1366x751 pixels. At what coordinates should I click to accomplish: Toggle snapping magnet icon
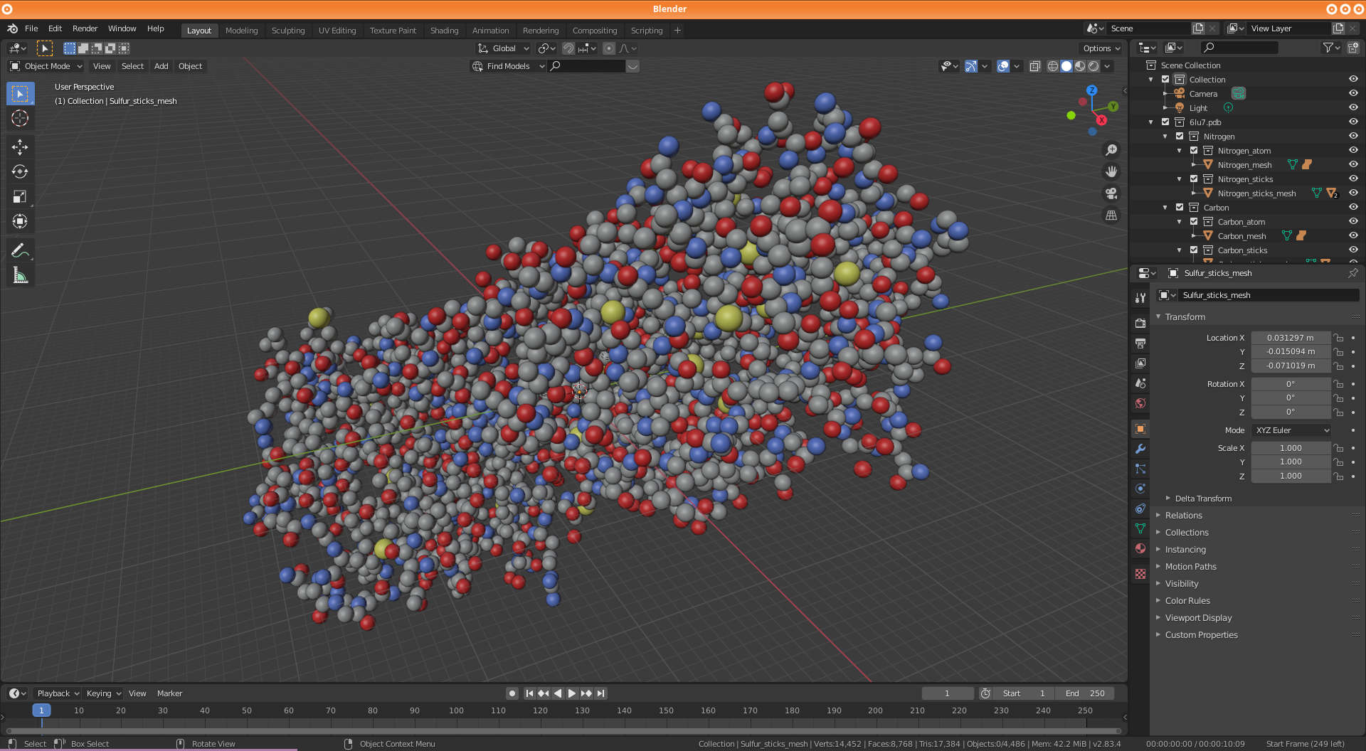(568, 48)
